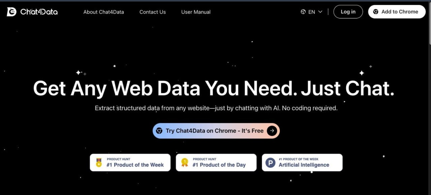Click Chrome icon in Add to Chrome
431x195 pixels.
pos(376,12)
